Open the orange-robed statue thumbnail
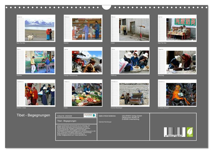Screen dimensions: 213x153 point(177,93)
